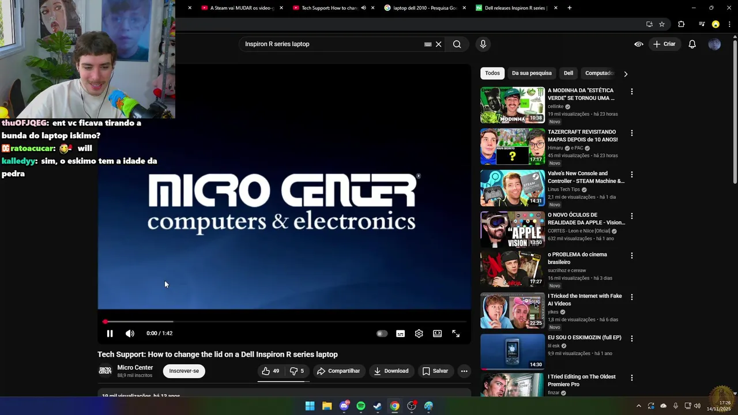
Task: Mute the Tech Support tab audio icon
Action: pyautogui.click(x=363, y=8)
